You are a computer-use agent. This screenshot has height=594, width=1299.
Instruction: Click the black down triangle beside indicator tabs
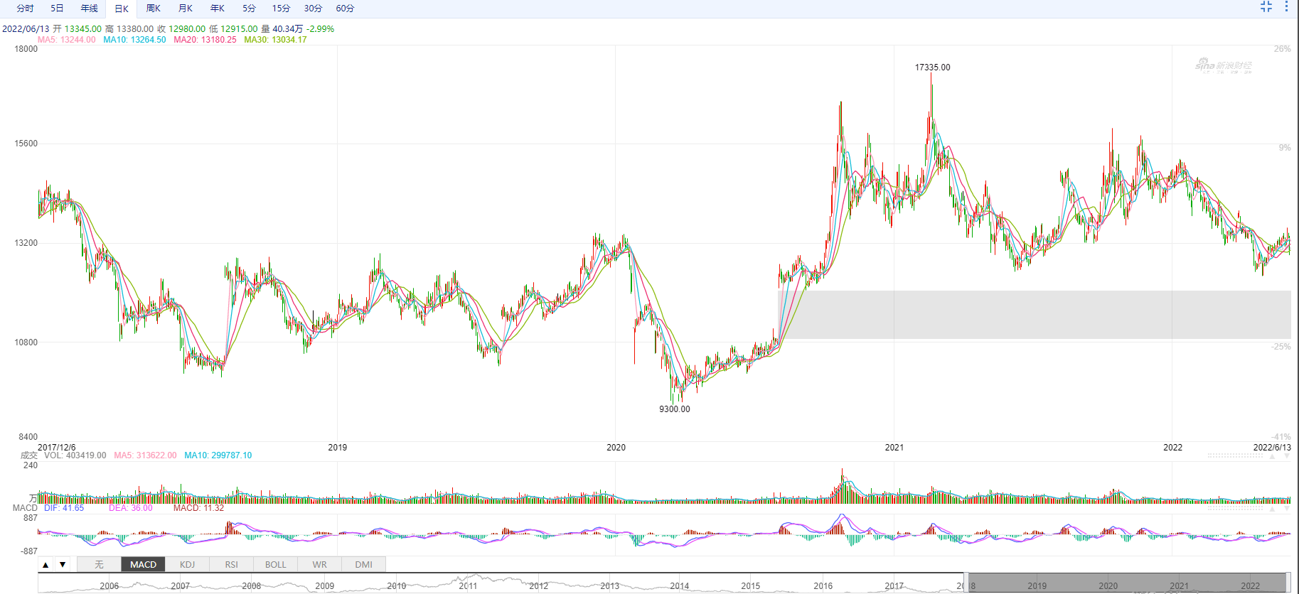coord(63,565)
